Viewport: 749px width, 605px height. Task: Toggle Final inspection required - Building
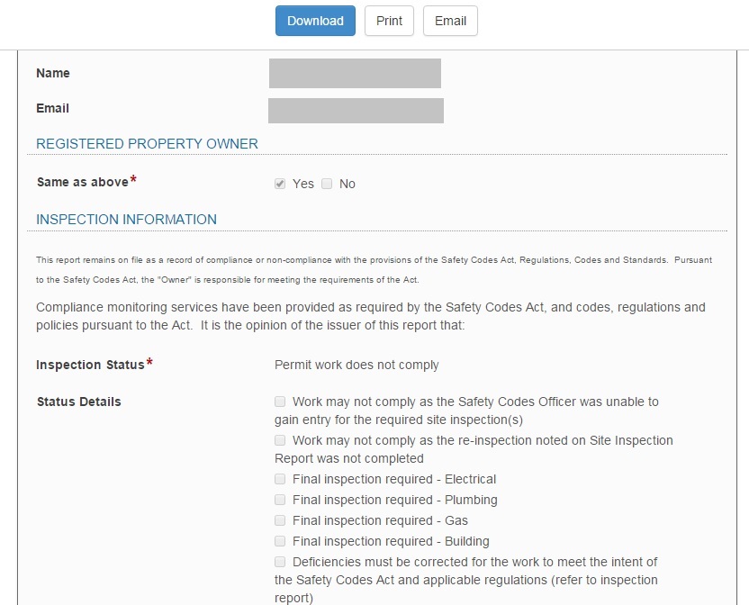tap(281, 541)
